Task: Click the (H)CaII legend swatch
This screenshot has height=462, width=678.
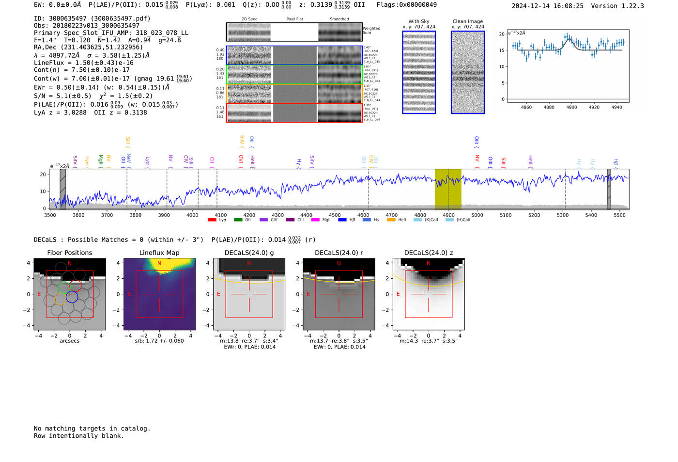Action: (449, 220)
